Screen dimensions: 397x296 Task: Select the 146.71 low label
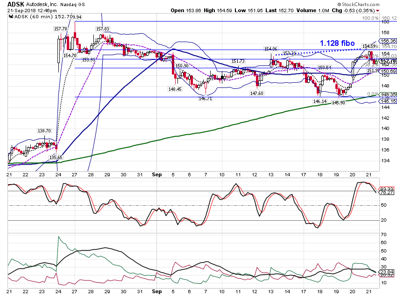206,98
